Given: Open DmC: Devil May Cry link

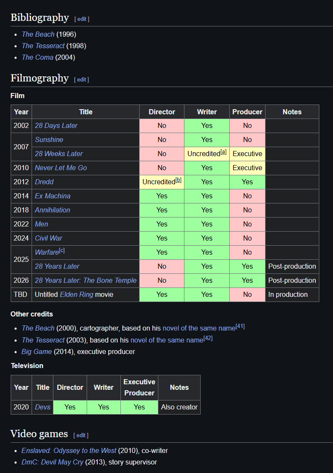Looking at the screenshot, I should pyautogui.click(x=52, y=462).
